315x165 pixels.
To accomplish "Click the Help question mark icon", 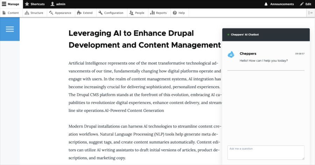I will click(x=175, y=13).
